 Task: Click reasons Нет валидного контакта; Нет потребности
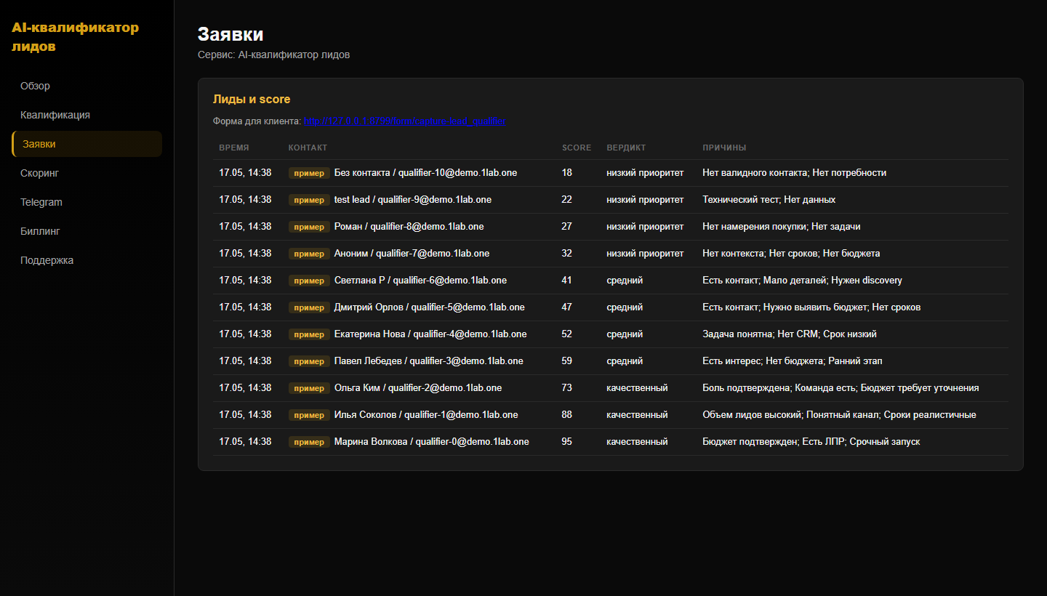tap(794, 173)
